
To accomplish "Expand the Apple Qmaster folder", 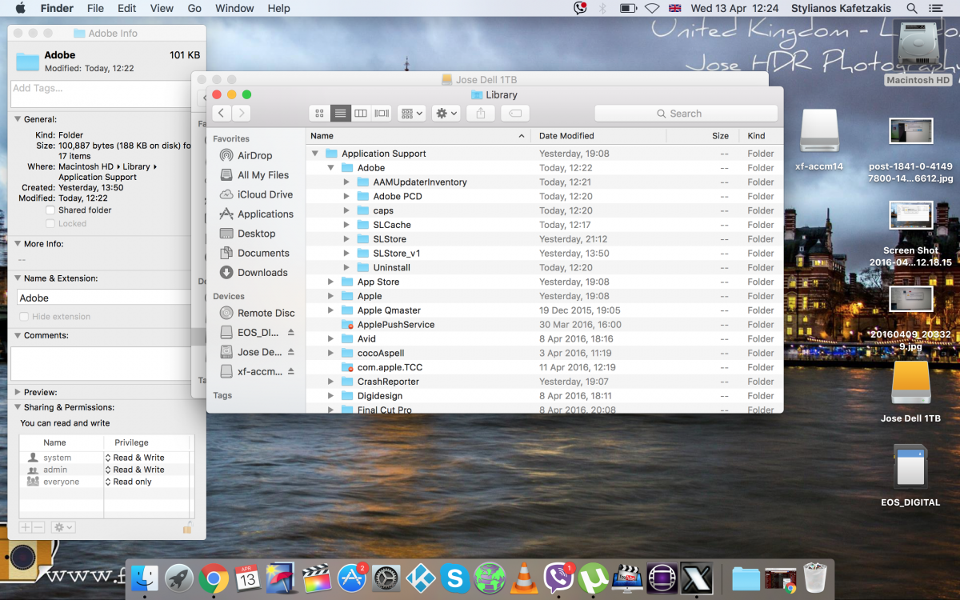I will (330, 310).
